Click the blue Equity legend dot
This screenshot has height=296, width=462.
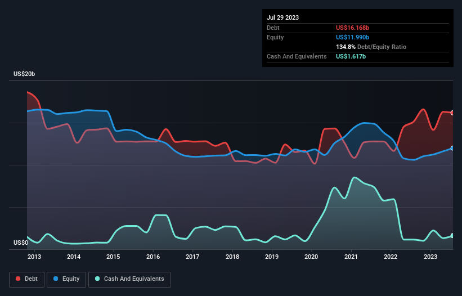pos(56,279)
